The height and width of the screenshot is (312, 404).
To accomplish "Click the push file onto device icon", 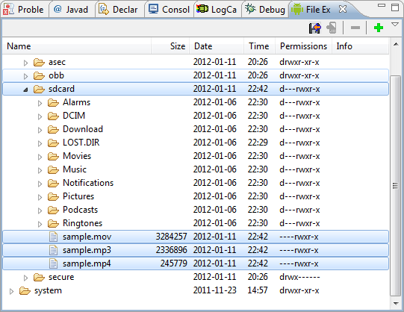I will coord(332,28).
